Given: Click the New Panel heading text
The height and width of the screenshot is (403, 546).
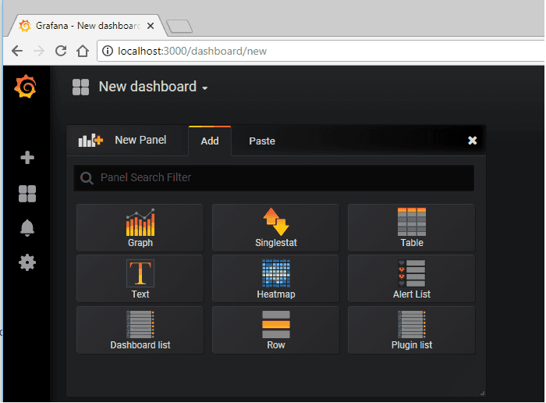Looking at the screenshot, I should click(140, 140).
